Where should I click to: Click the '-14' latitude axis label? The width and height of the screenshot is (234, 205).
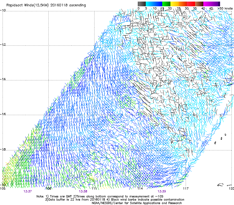point(3,79)
